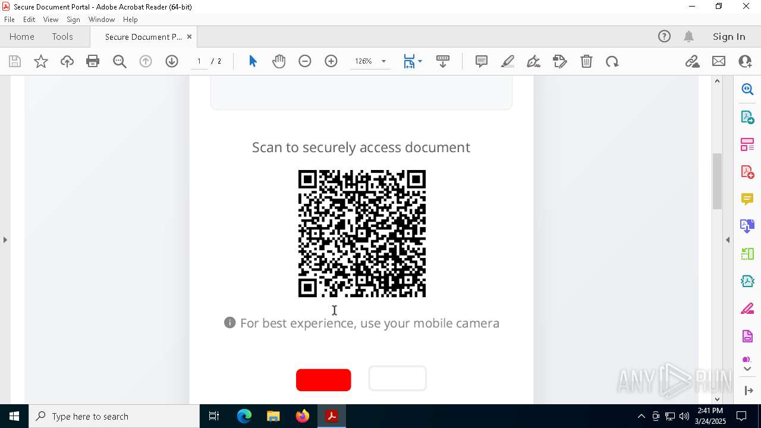Select the highlight text pen tool

click(x=508, y=61)
